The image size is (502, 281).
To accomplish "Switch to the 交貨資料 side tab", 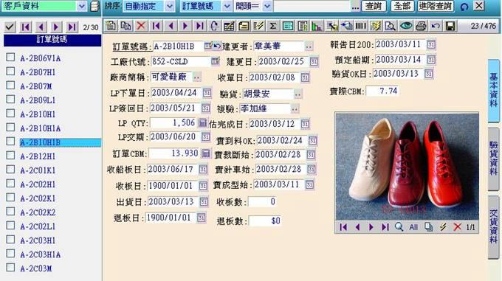I will point(494,226).
